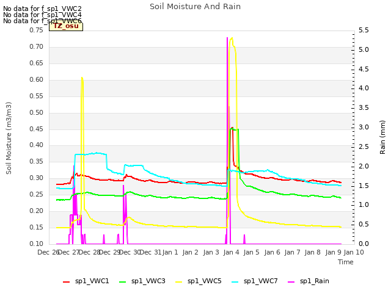
Task: Click the sp1_VWC1 legend label
Action: 92,281
